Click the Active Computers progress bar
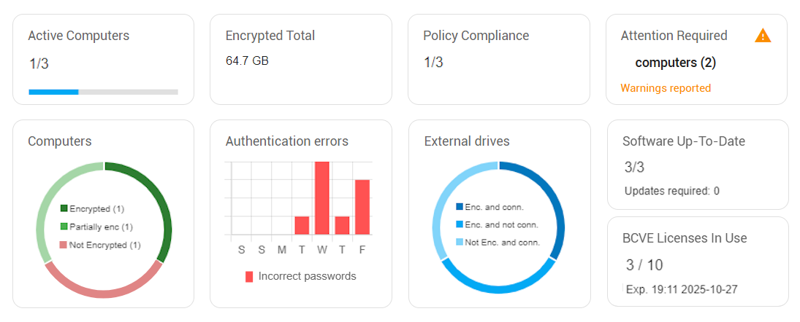 coord(104,92)
